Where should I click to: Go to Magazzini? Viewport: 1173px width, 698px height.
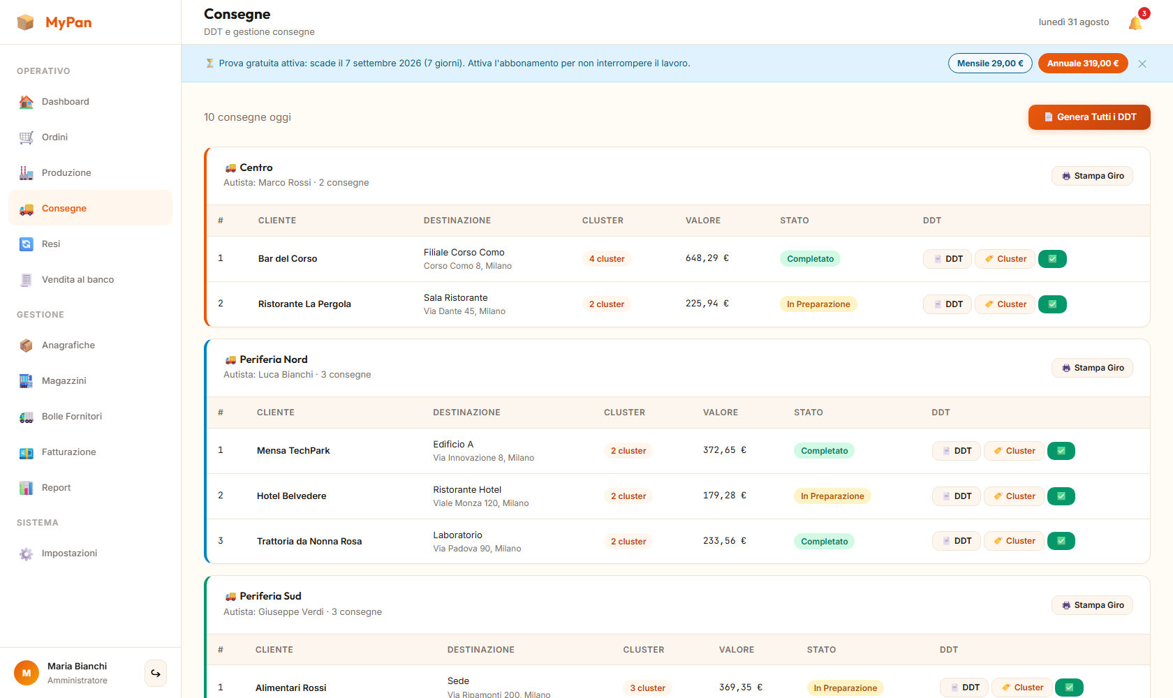pos(90,380)
